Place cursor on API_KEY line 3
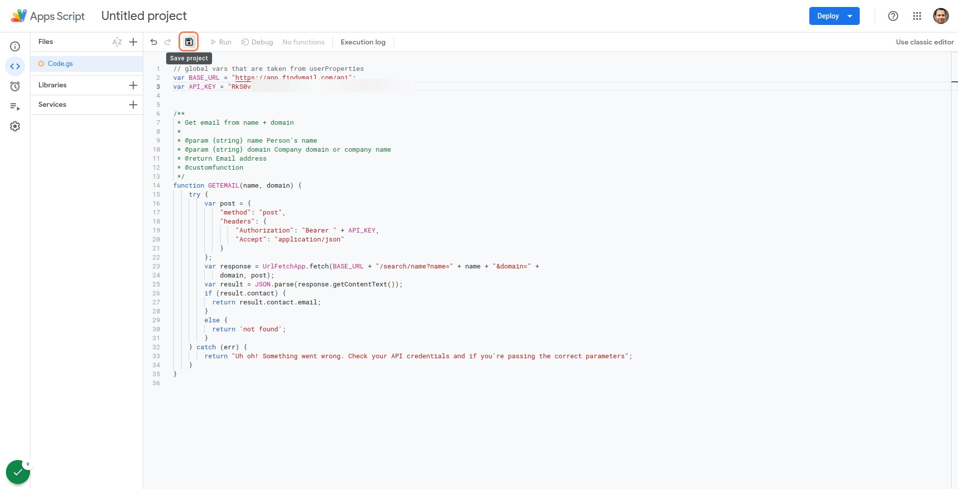958x489 pixels. pyautogui.click(x=212, y=87)
